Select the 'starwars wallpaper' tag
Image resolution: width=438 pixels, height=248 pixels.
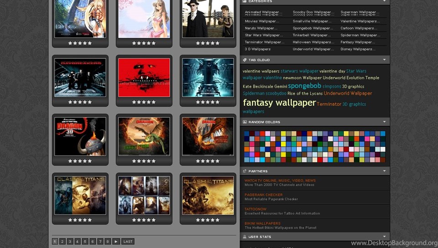[x=299, y=71]
